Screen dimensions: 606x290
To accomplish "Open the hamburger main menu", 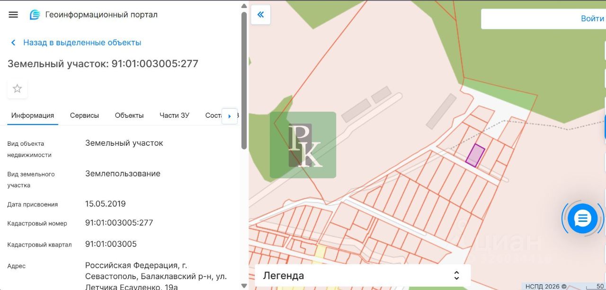I will [13, 15].
